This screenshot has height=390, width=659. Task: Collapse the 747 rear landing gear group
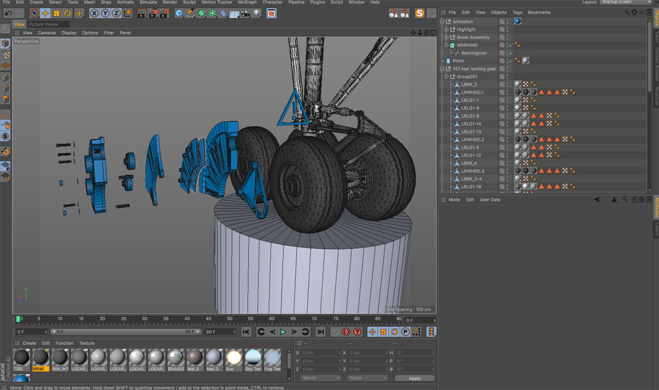click(x=443, y=69)
